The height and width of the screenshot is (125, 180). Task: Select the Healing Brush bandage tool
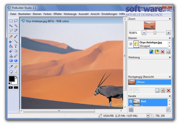[x=16, y=56]
